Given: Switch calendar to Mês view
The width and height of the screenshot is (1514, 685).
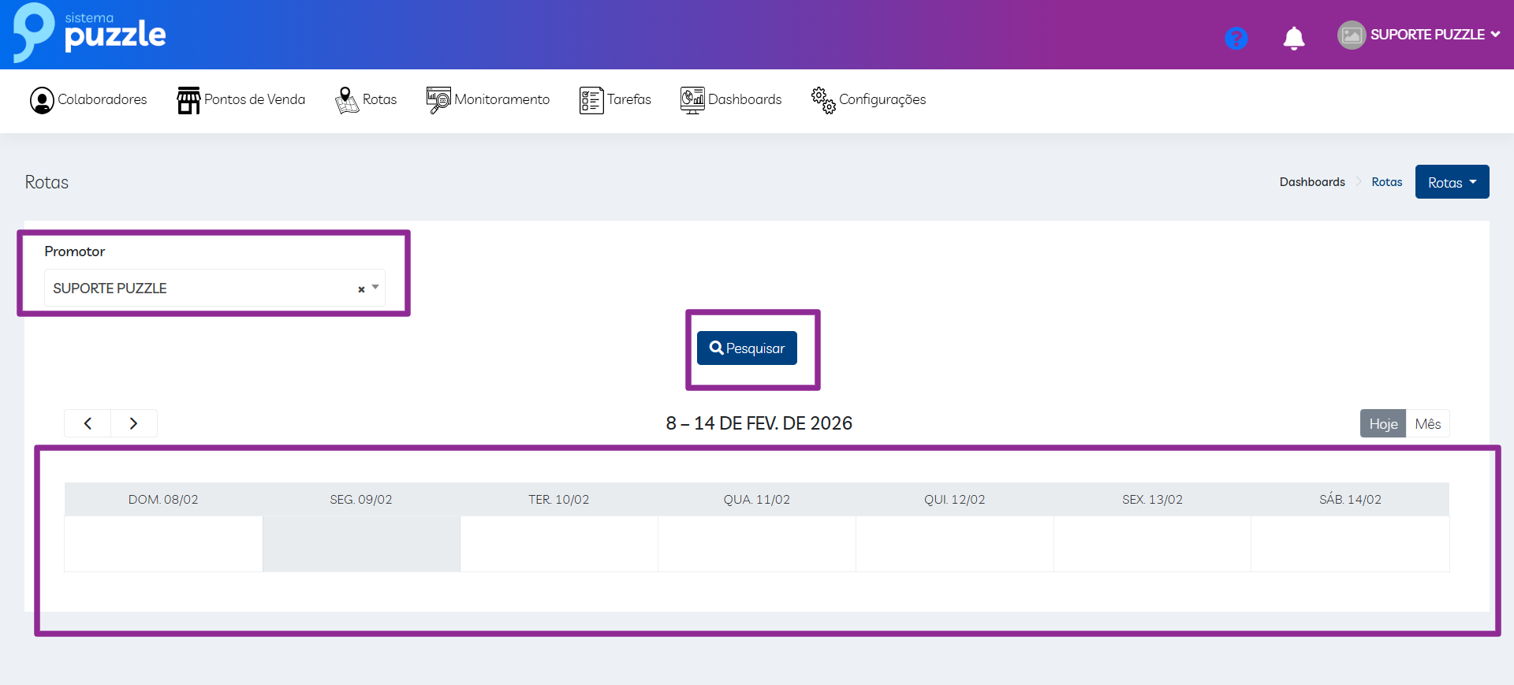Looking at the screenshot, I should click(x=1427, y=424).
